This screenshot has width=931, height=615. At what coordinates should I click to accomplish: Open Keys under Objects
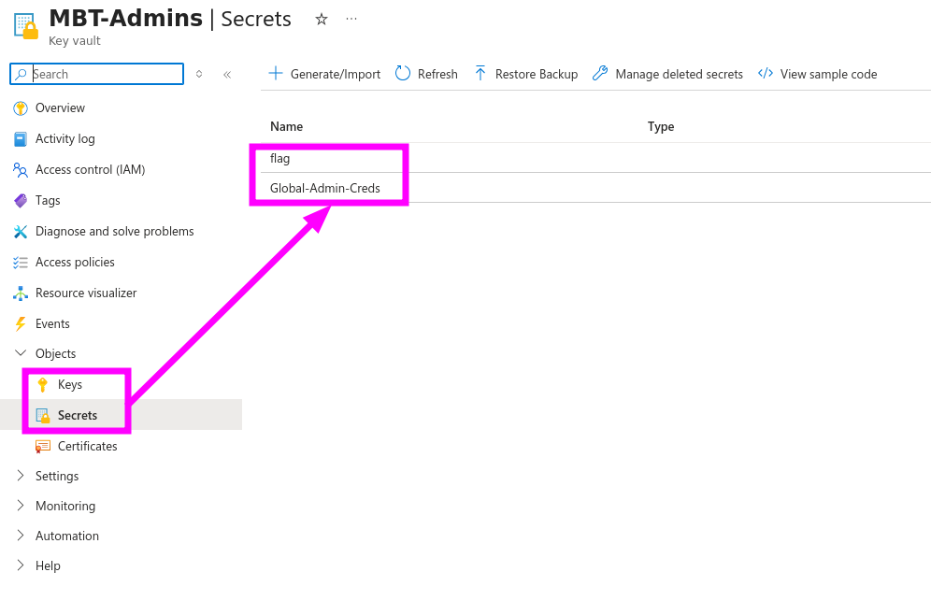pyautogui.click(x=69, y=385)
